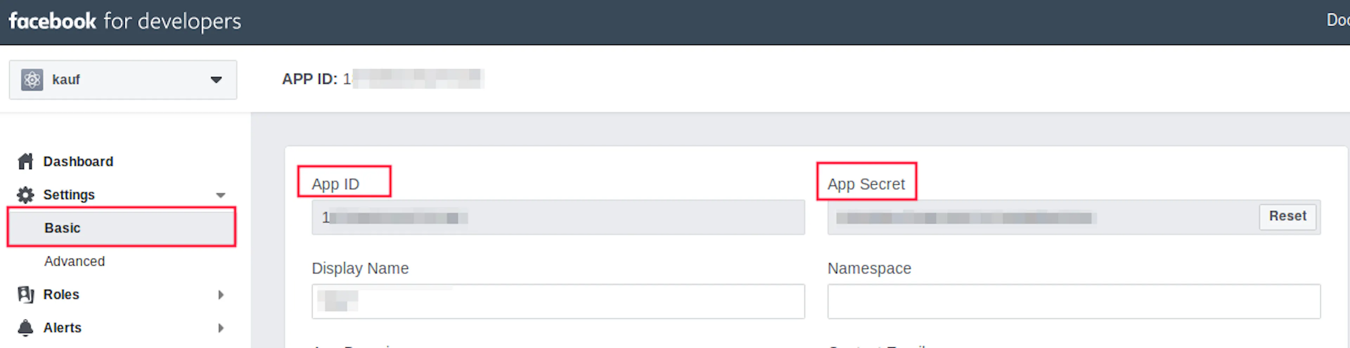Select the Alerts sidebar item
Screen dimensions: 1350x348
coord(62,328)
